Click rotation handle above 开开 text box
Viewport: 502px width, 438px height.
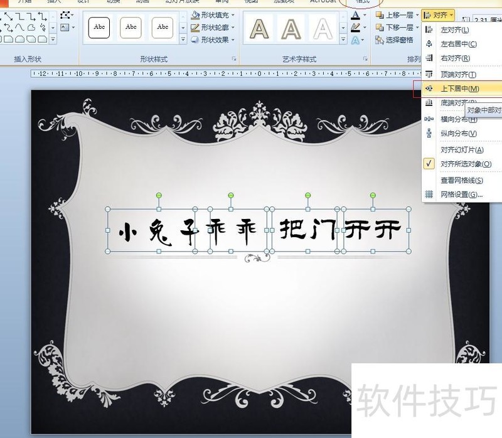(373, 195)
